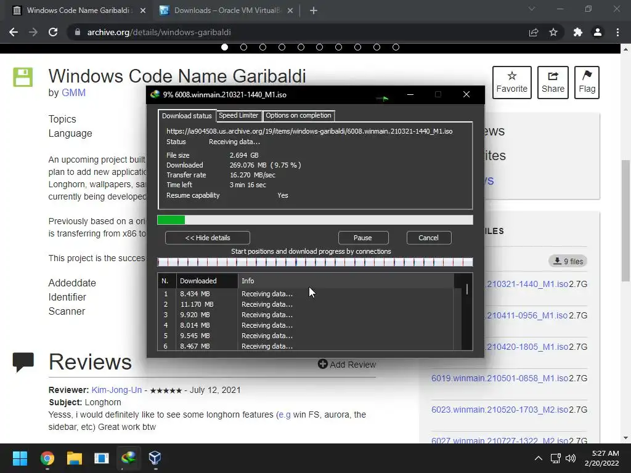Open reviewer Kim-Jong-Un's profile
Image resolution: width=631 pixels, height=473 pixels.
116,390
